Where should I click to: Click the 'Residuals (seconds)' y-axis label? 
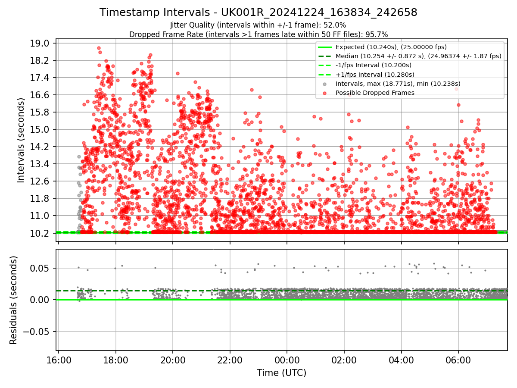[x=14, y=300]
